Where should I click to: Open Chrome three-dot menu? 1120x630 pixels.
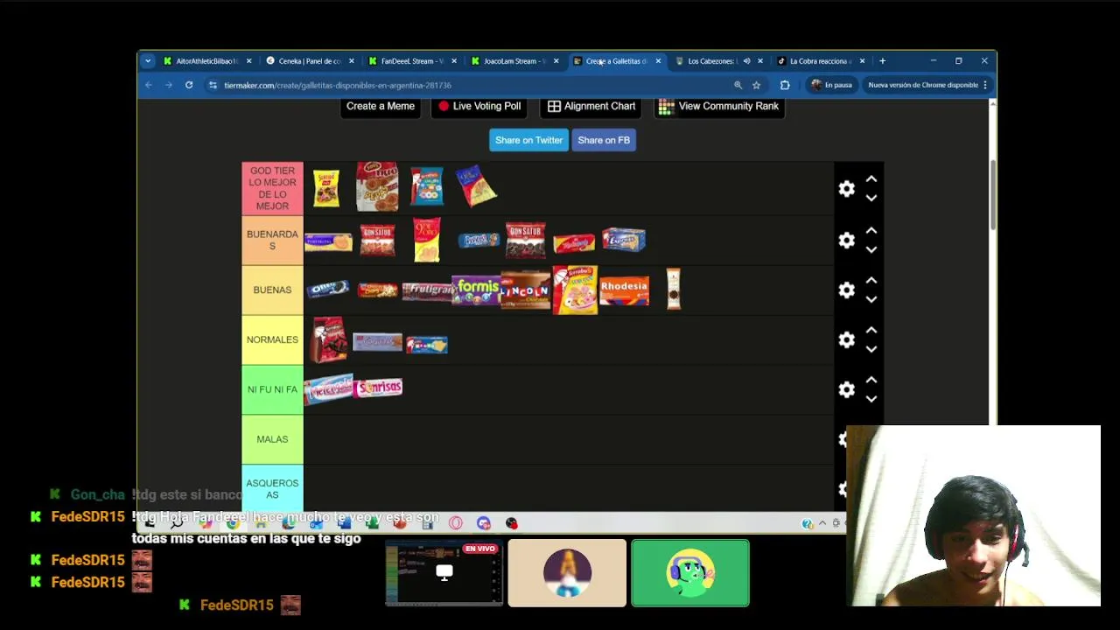985,85
